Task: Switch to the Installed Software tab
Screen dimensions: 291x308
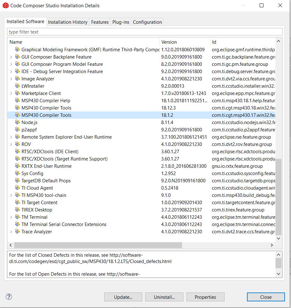Action: pyautogui.click(x=25, y=22)
